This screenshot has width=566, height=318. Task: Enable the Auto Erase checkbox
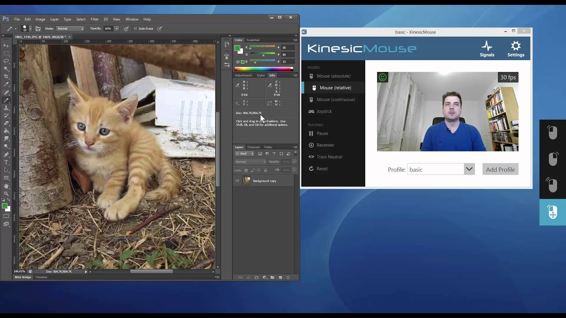tap(135, 29)
